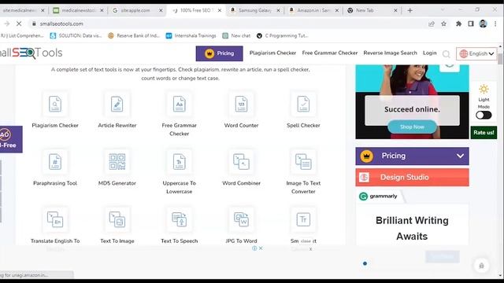Viewport: 504px width, 283px height.
Task: Toggle the Light Mode switch
Action: click(484, 116)
